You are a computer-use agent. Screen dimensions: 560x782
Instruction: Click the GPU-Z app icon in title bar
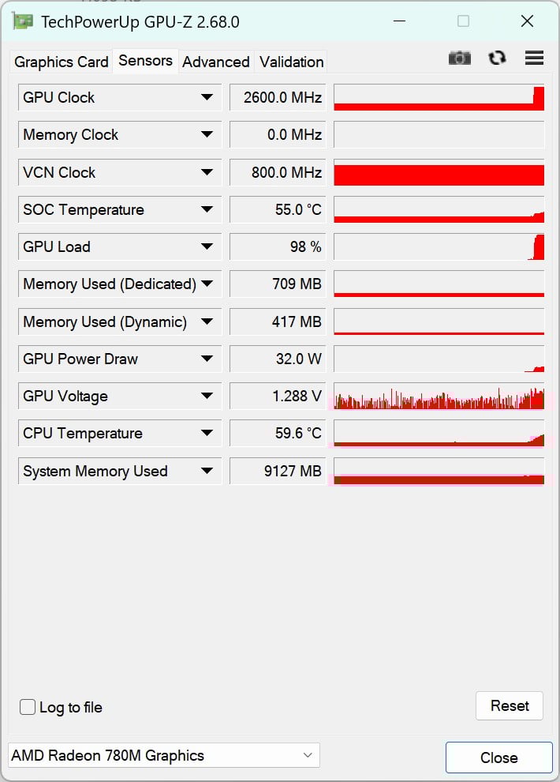pos(23,21)
